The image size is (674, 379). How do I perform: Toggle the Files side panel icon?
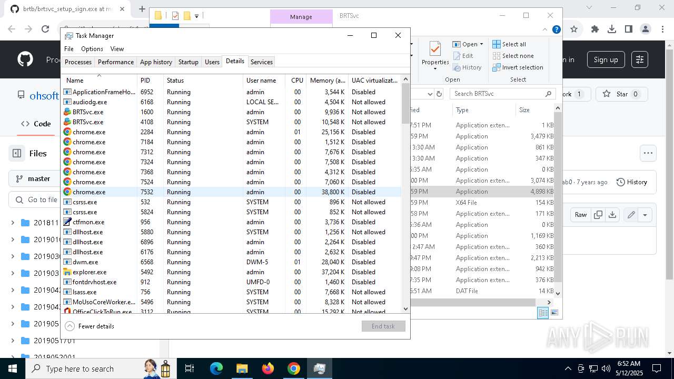tap(17, 153)
